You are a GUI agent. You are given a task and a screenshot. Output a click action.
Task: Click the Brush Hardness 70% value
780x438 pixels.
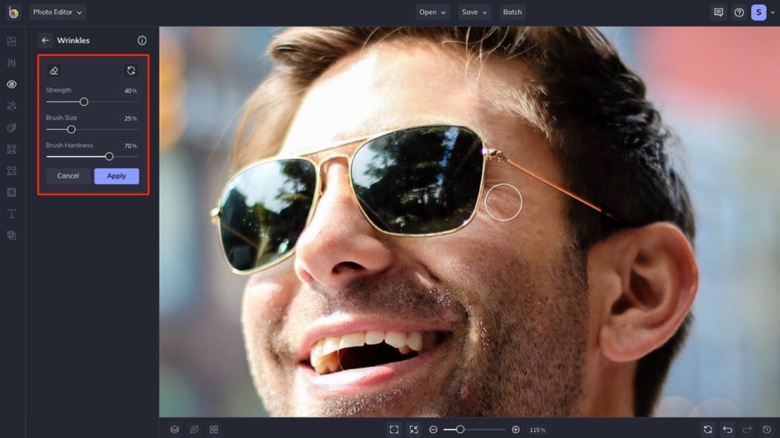pyautogui.click(x=131, y=145)
